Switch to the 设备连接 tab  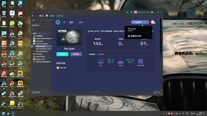pos(92,54)
